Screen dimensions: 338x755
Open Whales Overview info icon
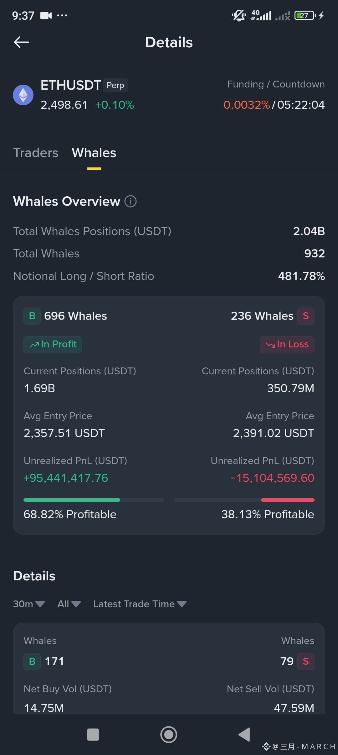[x=131, y=201]
